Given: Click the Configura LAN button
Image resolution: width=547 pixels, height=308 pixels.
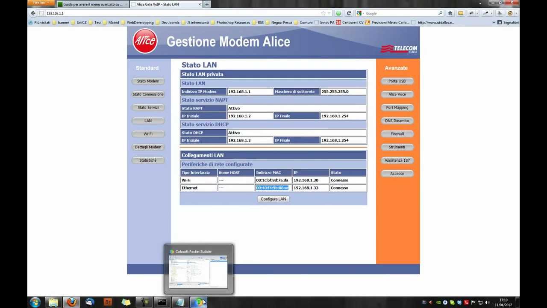Looking at the screenshot, I should (x=273, y=199).
